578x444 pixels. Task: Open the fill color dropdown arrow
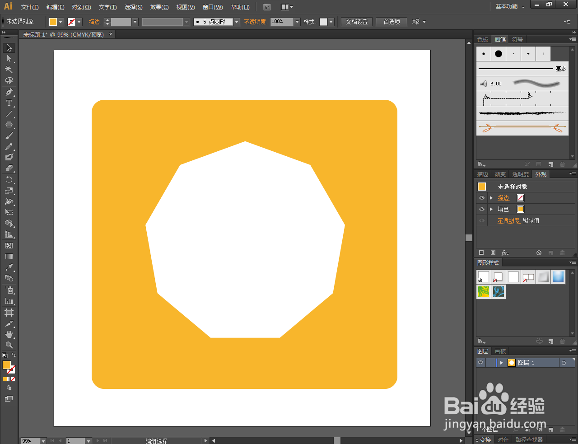click(x=61, y=22)
